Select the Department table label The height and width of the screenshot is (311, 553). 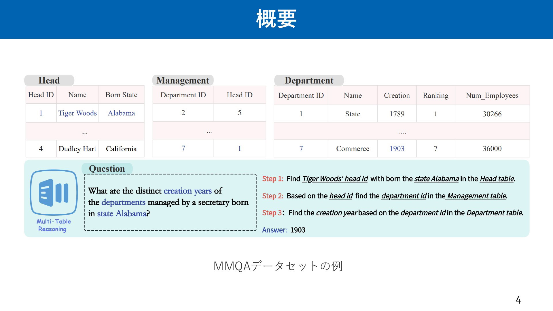(x=309, y=80)
